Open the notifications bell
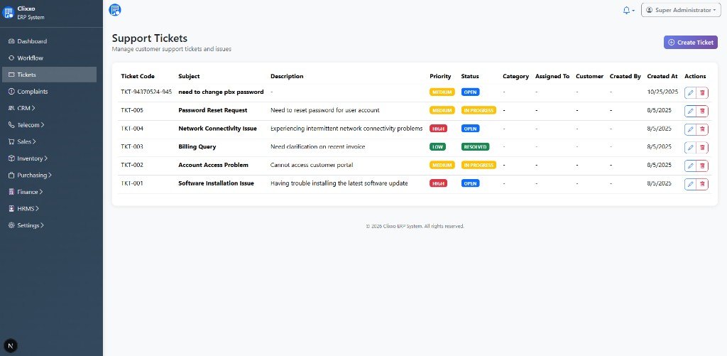727x356 pixels. click(628, 10)
